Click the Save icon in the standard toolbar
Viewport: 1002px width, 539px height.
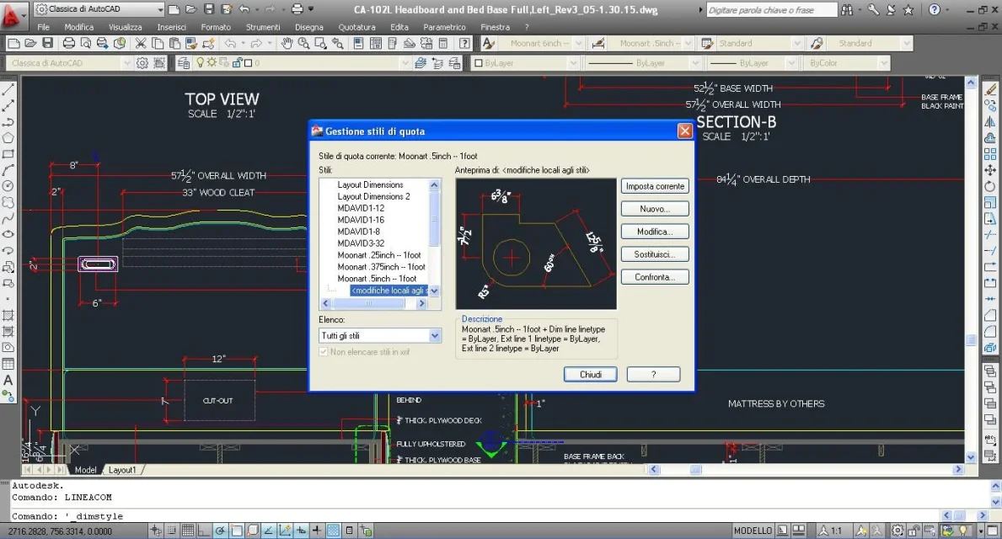[x=47, y=43]
